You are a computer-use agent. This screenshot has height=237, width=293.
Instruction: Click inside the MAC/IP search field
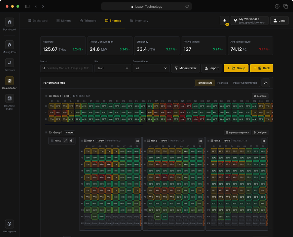tap(67, 68)
